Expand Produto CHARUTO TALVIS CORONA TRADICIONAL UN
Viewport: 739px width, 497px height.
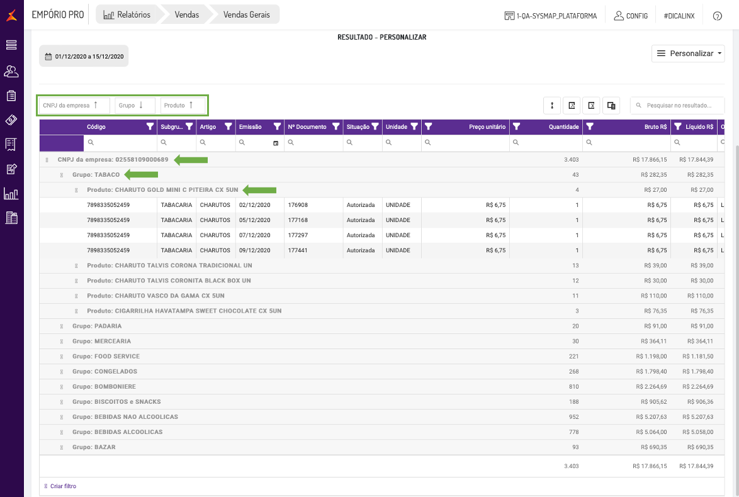coord(76,265)
